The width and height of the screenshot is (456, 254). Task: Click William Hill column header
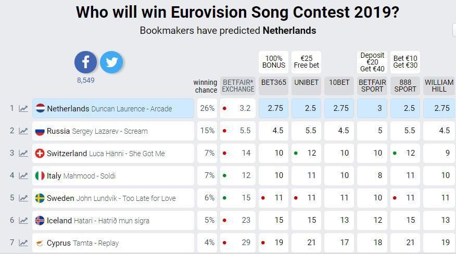pos(439,86)
